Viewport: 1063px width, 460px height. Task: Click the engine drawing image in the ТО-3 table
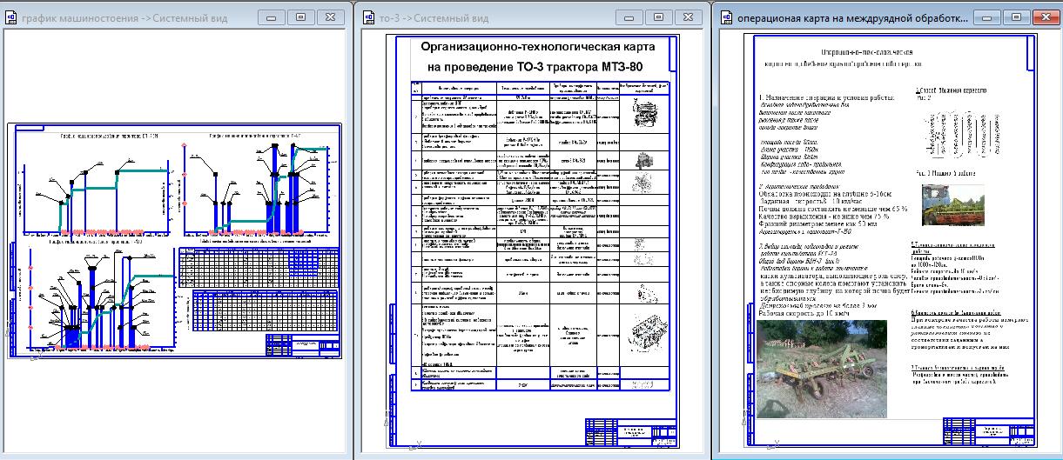pos(645,111)
